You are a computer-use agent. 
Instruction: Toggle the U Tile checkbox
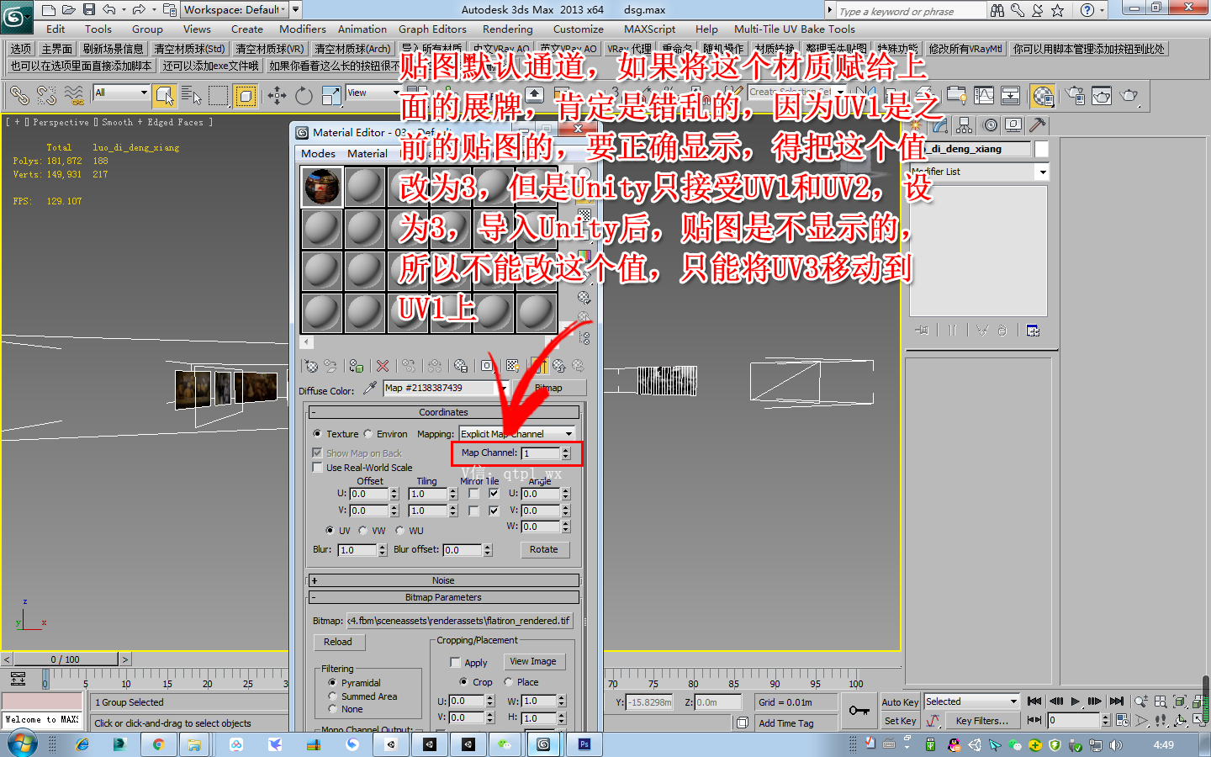point(494,494)
